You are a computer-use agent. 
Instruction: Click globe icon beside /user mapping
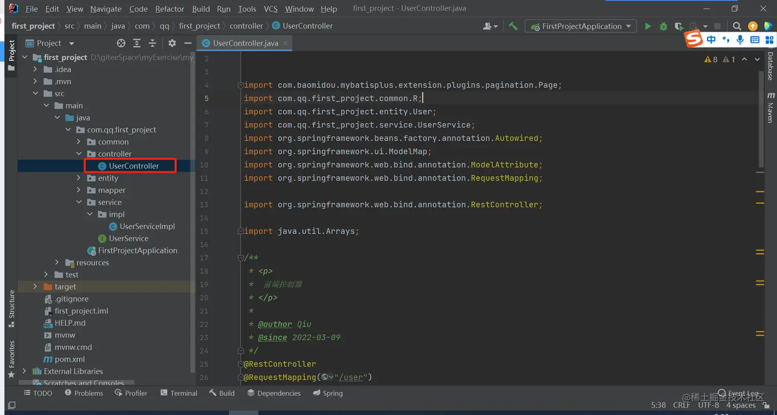point(324,377)
